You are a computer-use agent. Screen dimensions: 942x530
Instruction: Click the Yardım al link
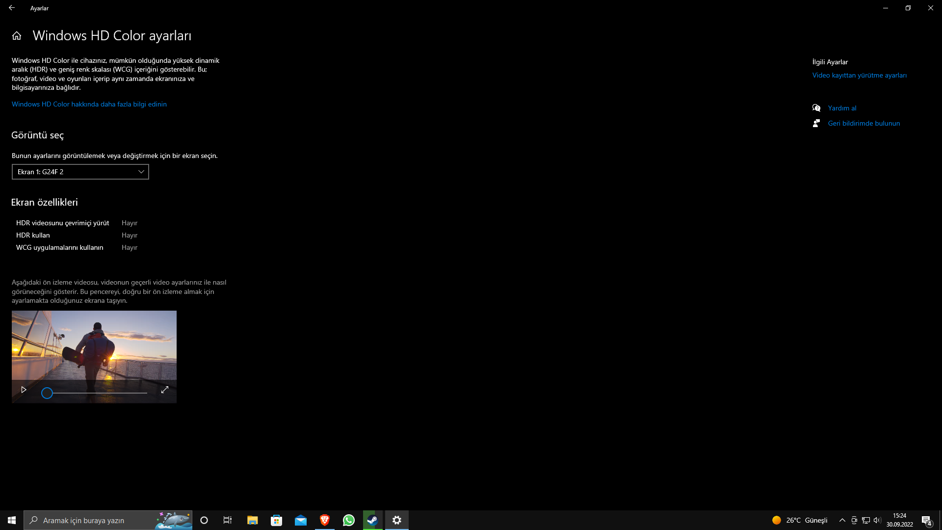pos(842,108)
